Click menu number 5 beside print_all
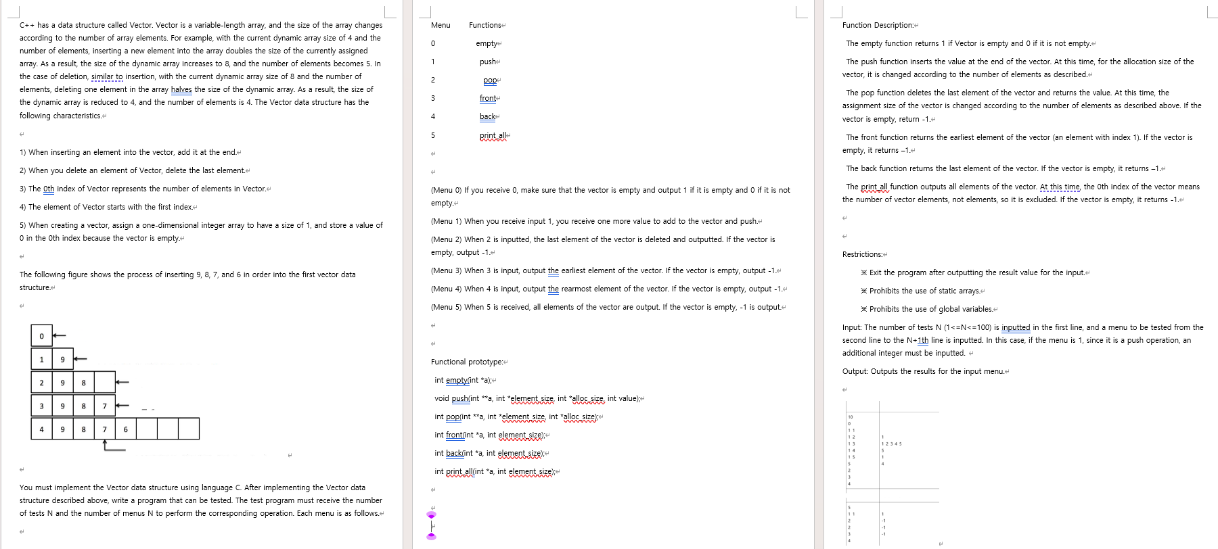 point(433,135)
